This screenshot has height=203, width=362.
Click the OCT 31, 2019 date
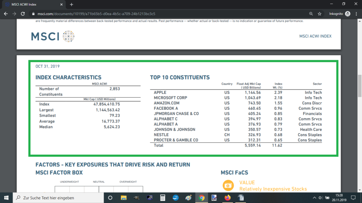pos(47,66)
